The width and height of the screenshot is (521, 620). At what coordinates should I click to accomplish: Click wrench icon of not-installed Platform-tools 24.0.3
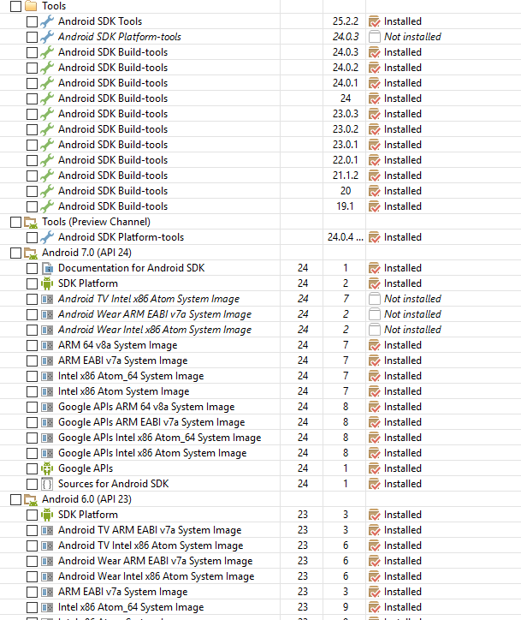point(47,37)
